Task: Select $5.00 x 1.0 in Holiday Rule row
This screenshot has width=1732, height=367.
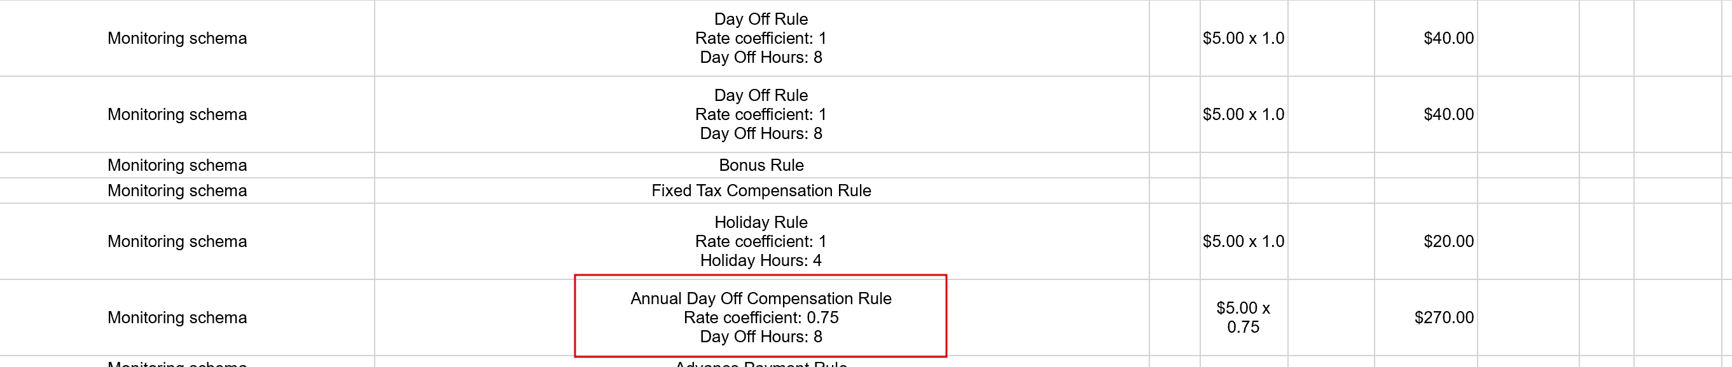Action: click(1242, 241)
